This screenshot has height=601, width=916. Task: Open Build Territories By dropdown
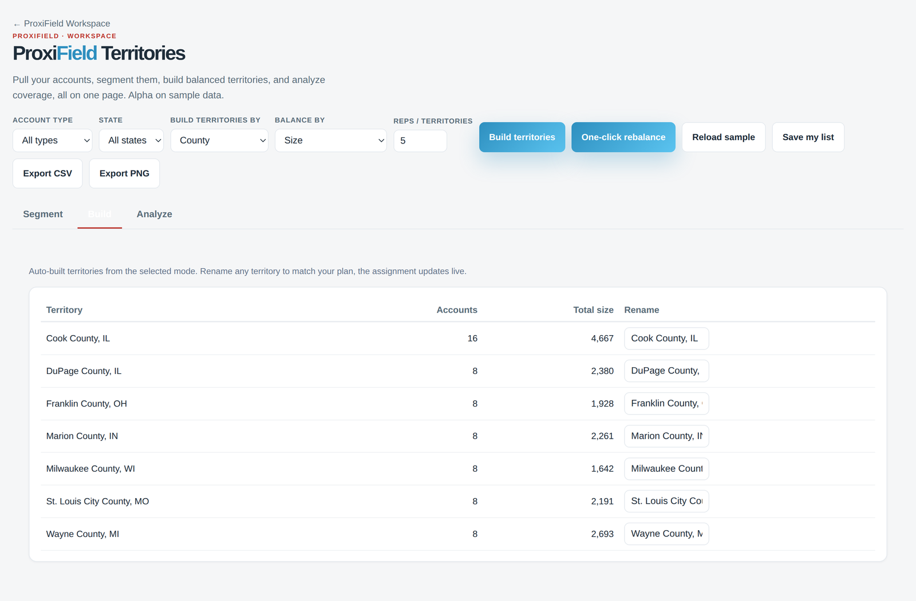pyautogui.click(x=219, y=141)
